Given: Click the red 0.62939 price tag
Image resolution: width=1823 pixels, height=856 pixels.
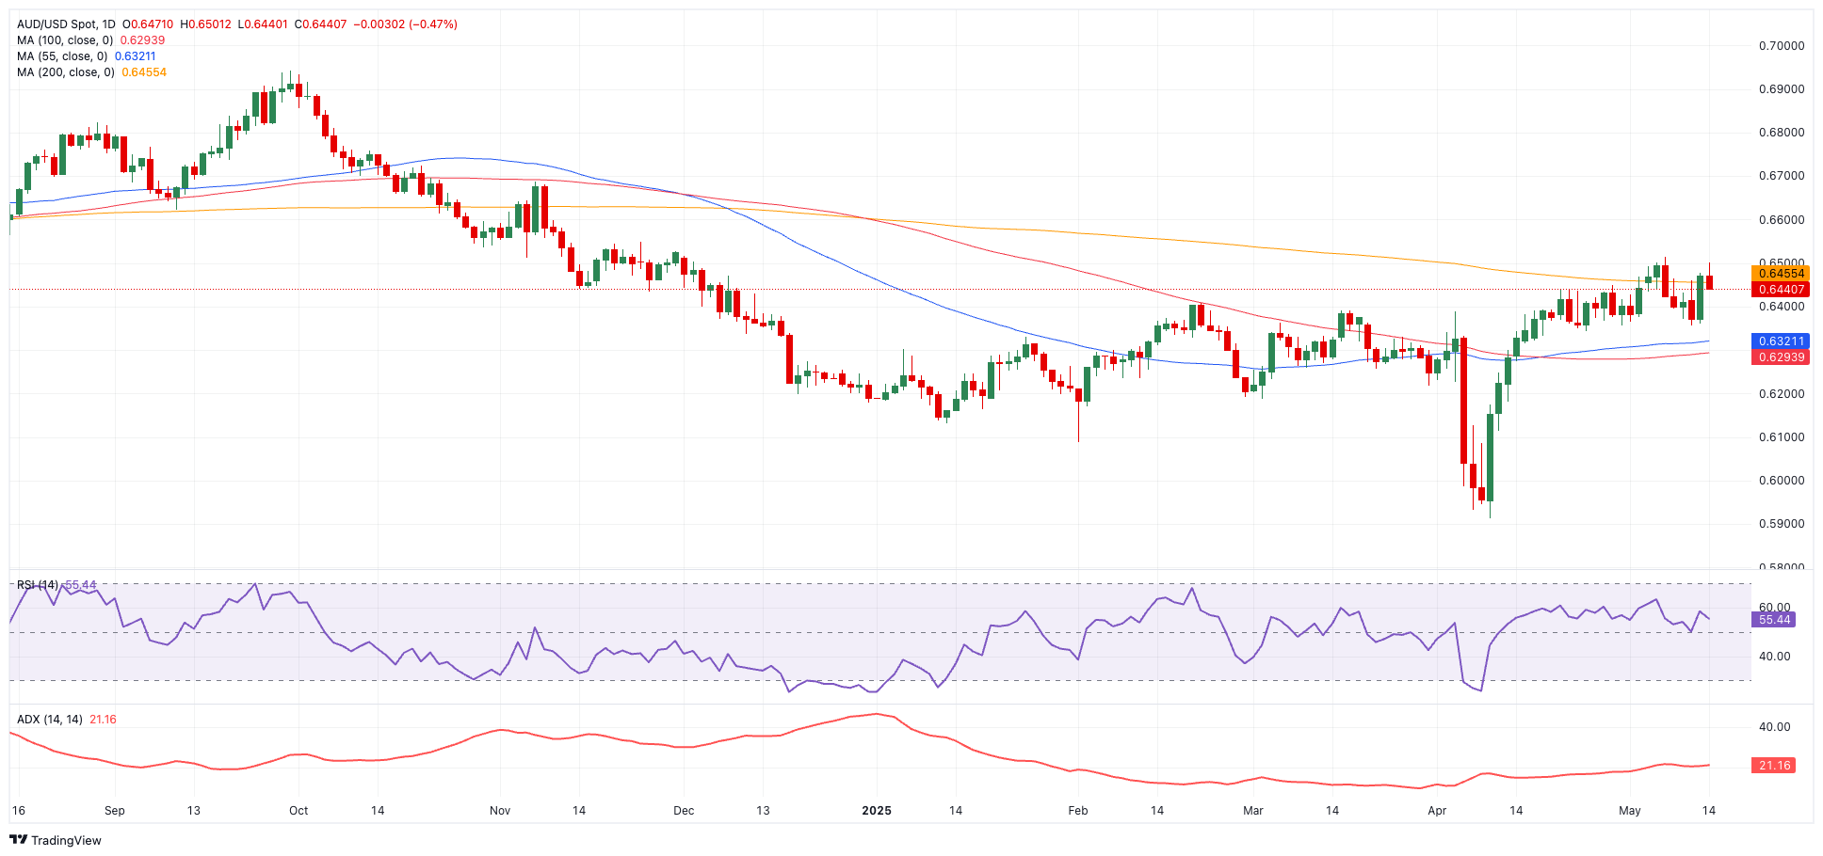Looking at the screenshot, I should click(1781, 357).
